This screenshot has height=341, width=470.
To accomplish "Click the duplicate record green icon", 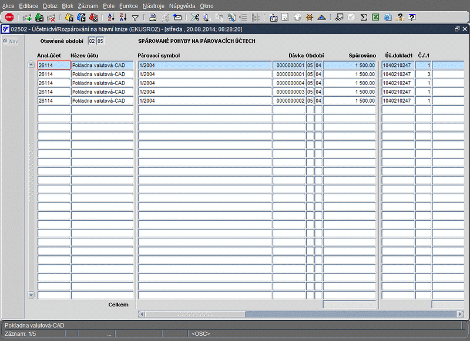I will tap(39, 18).
